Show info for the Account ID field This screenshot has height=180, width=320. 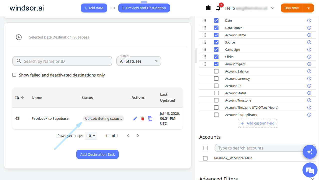click(309, 86)
